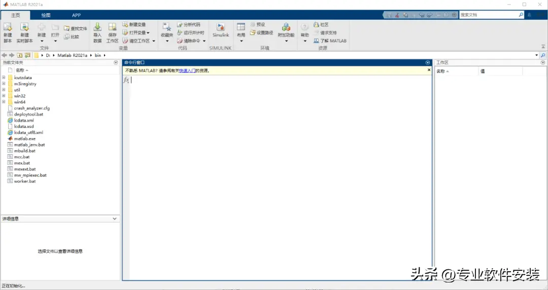Open the Getting Started (快速入门) link
This screenshot has height=290, width=548.
tap(187, 70)
